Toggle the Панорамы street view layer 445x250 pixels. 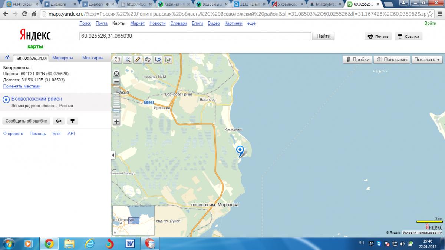[392, 60]
